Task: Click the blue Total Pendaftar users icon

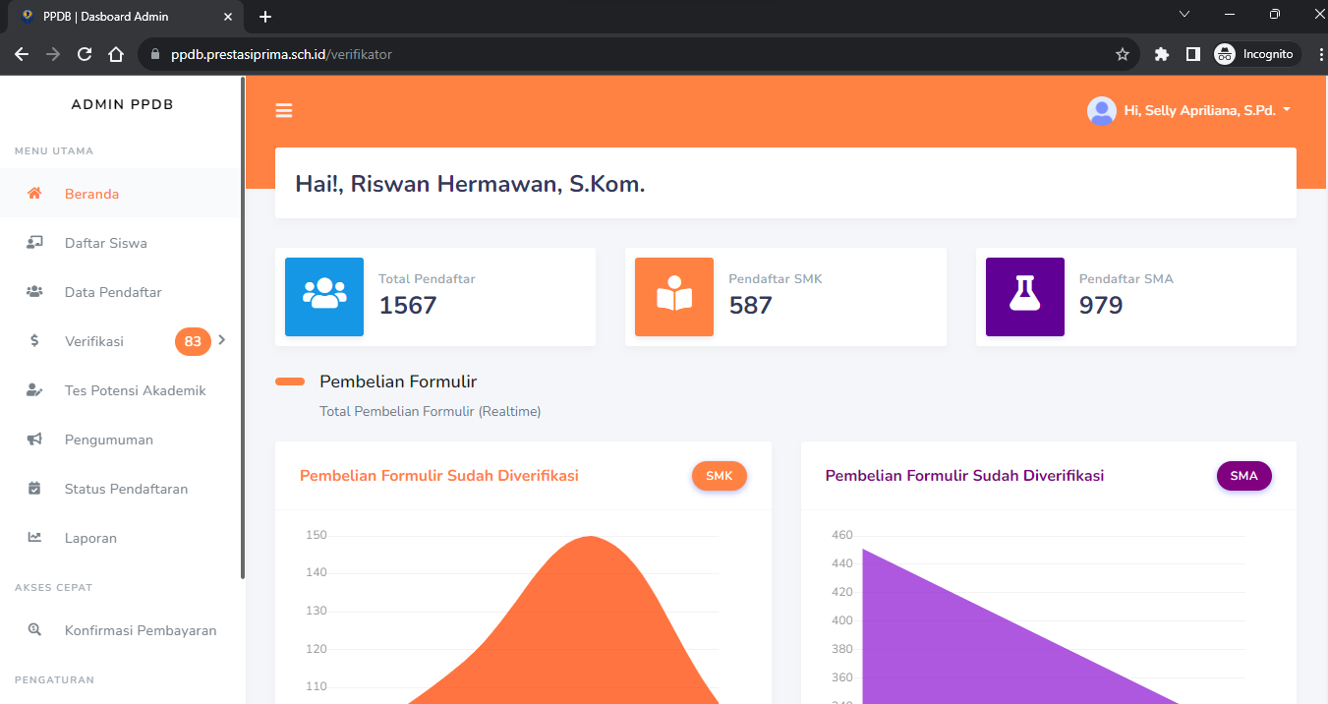Action: (x=324, y=296)
